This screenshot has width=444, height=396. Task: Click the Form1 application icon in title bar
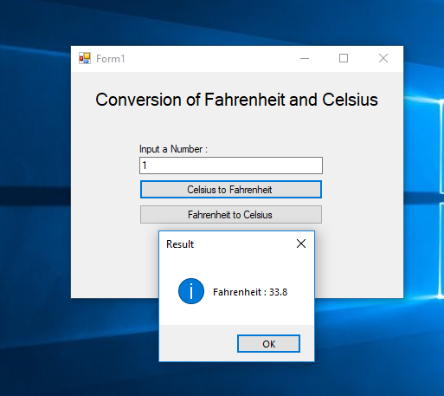[x=85, y=58]
